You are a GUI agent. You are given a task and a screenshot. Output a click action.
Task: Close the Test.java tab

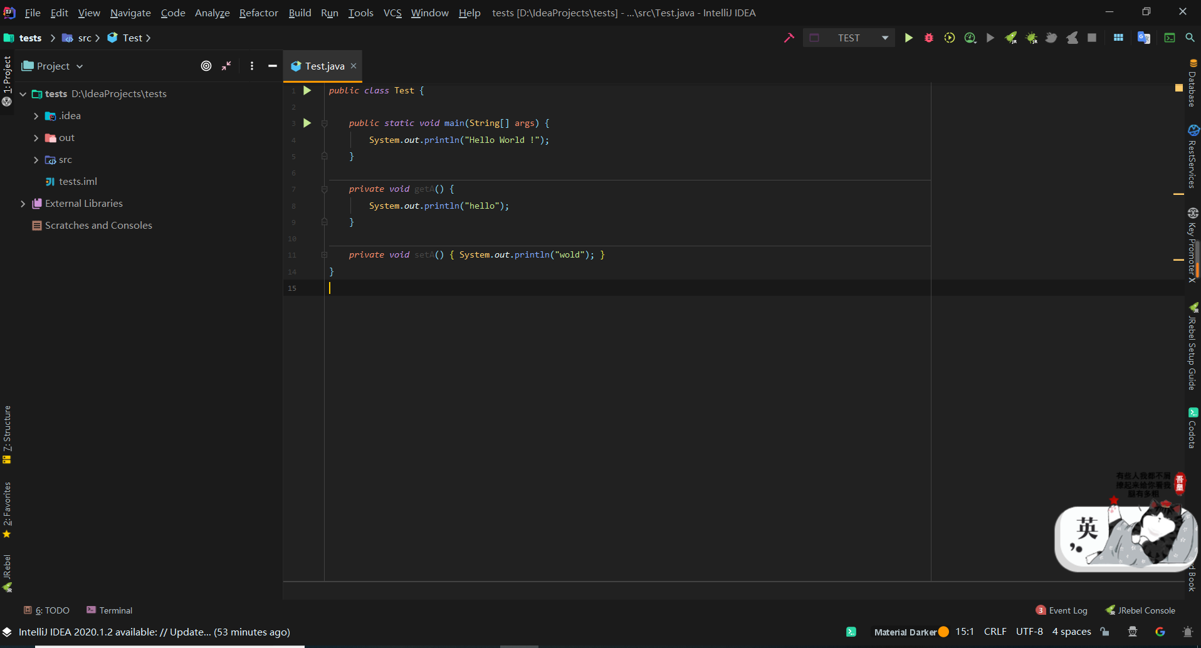354,66
